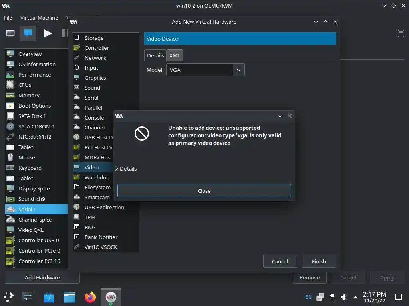
Task: Select USB Redirection in the hardware list
Action: [105, 207]
